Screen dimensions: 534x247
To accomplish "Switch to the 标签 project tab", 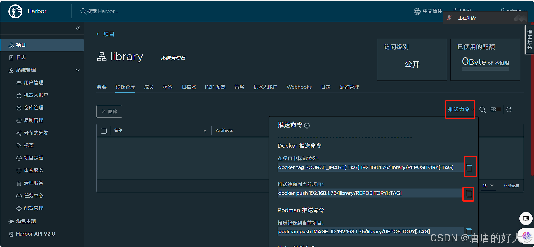I will pyautogui.click(x=167, y=87).
